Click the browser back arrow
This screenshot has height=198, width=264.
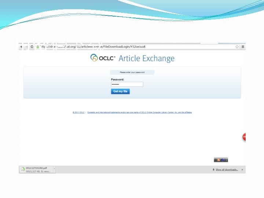21,47
